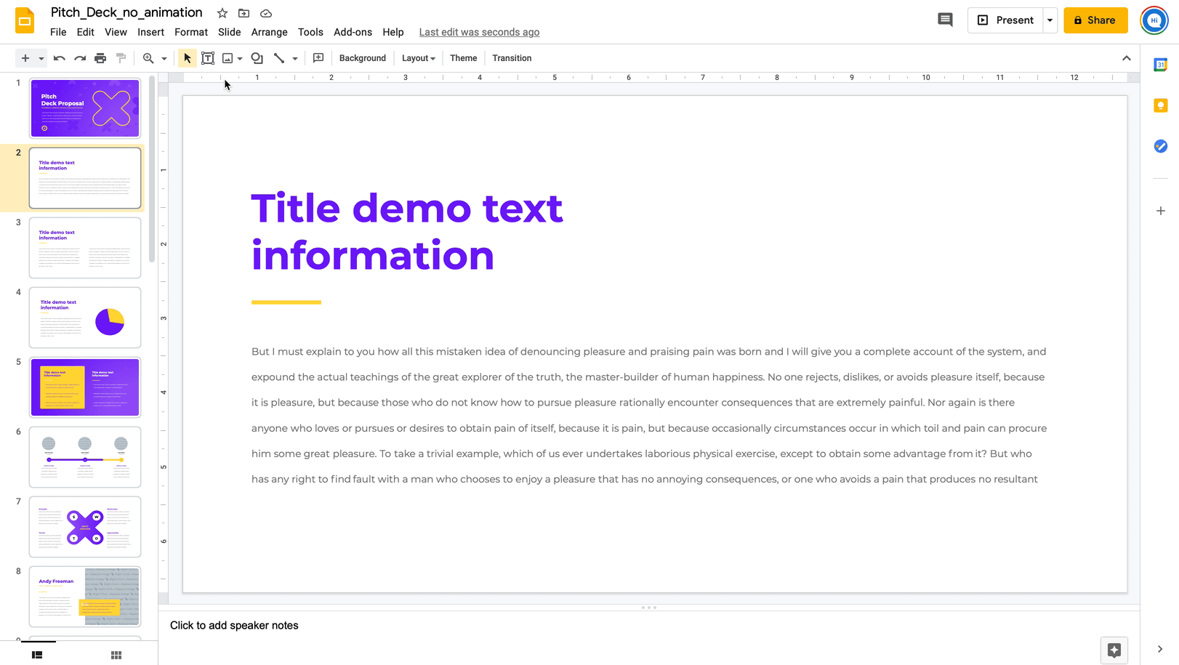Click the Explore button in bottom corner
The height and width of the screenshot is (665, 1179).
(1114, 650)
